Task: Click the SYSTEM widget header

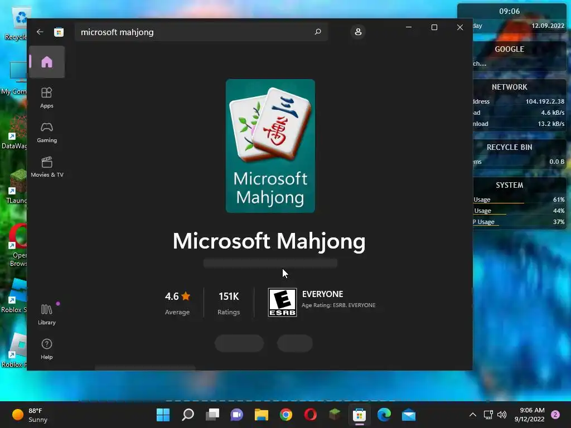Action: pyautogui.click(x=509, y=185)
